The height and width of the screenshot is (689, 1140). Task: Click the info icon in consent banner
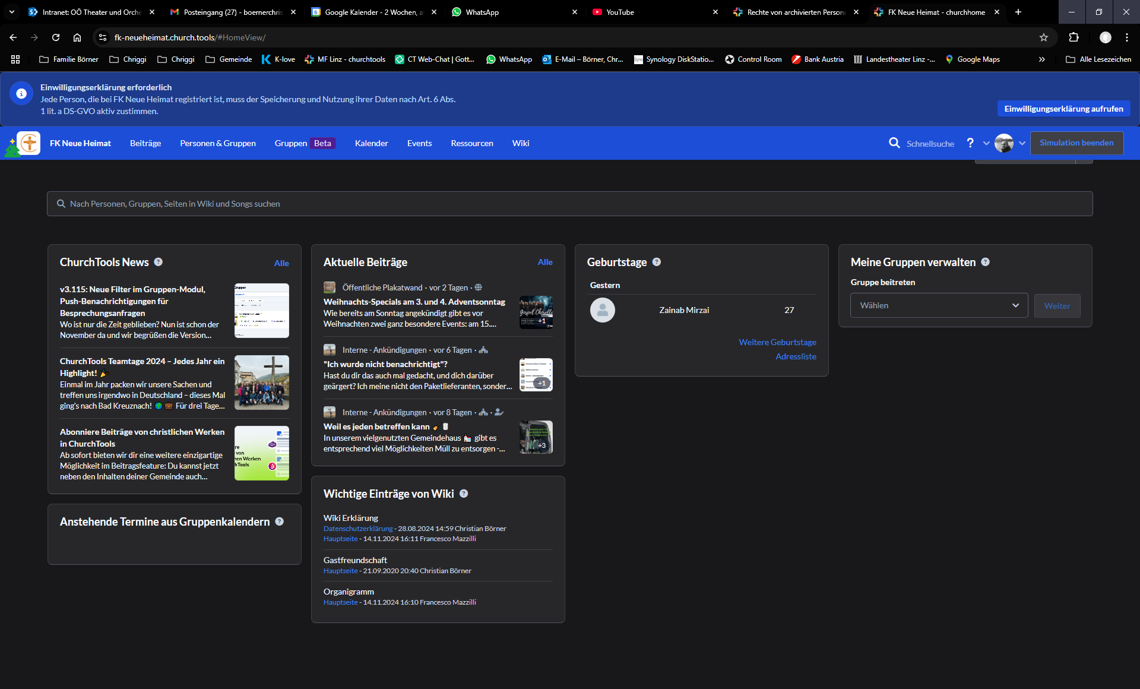[x=21, y=93]
